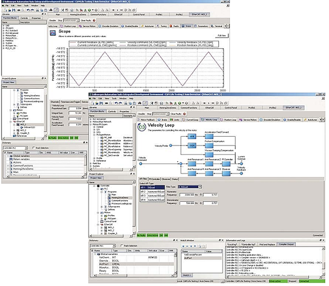This screenshot has height=286, width=329.
Task: Open the Controls tab in the front Libraries panel
Action: pos(112,111)
